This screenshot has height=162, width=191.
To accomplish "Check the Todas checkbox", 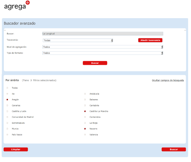I will pyautogui.click(x=7, y=88).
